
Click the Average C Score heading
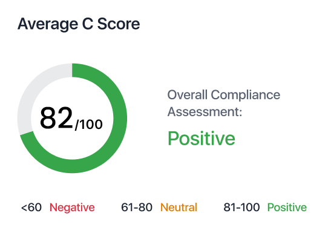click(x=79, y=24)
